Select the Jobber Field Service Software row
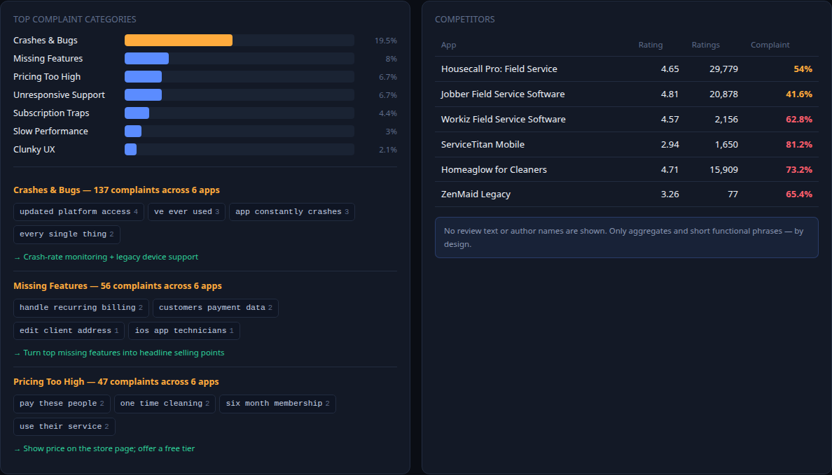Image resolution: width=832 pixels, height=475 pixels. coord(626,94)
